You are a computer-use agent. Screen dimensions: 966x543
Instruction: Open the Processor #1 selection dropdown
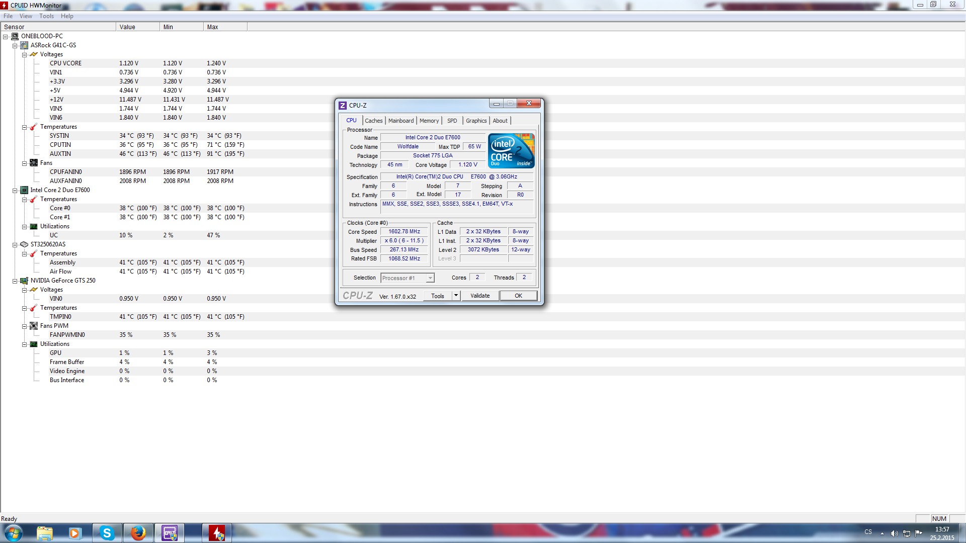(x=430, y=278)
